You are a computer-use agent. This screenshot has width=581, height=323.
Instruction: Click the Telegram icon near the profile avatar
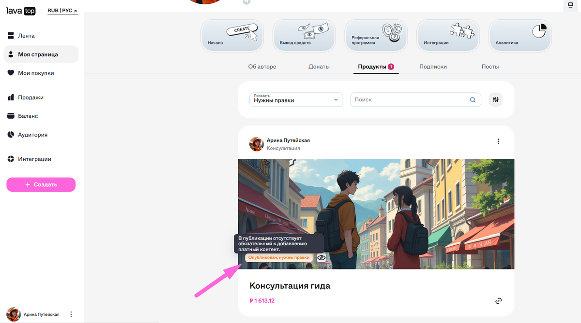pyautogui.click(x=246, y=2)
